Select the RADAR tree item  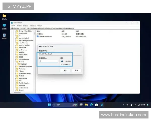pyautogui.click(x=21, y=76)
